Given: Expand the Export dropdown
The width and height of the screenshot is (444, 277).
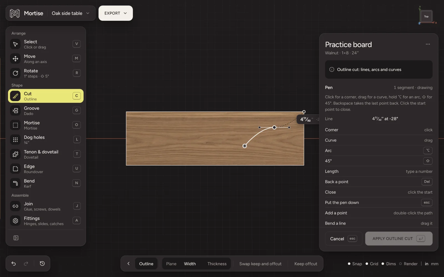Looking at the screenshot, I should click(x=116, y=13).
